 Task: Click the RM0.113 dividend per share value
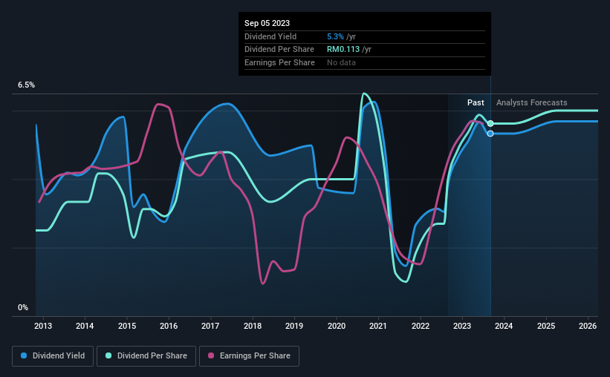pyautogui.click(x=343, y=50)
